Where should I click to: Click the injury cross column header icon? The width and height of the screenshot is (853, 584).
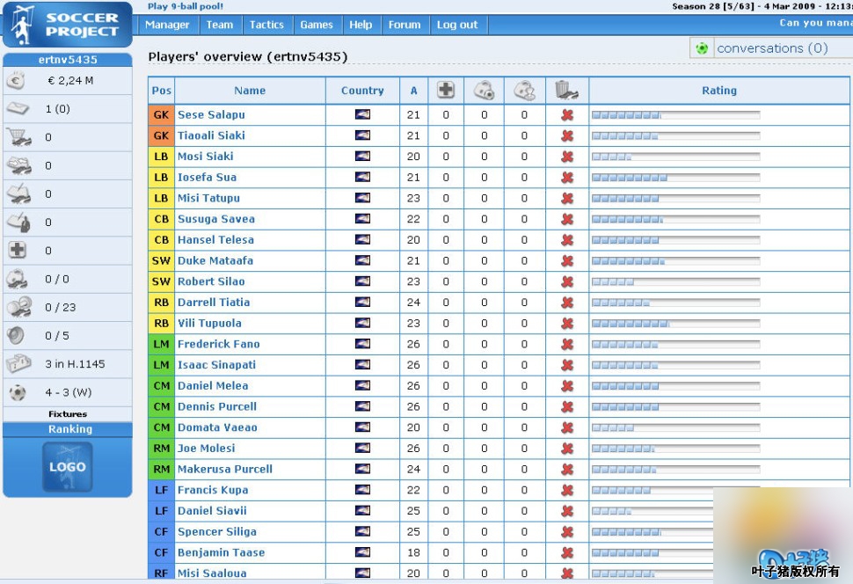[x=446, y=90]
